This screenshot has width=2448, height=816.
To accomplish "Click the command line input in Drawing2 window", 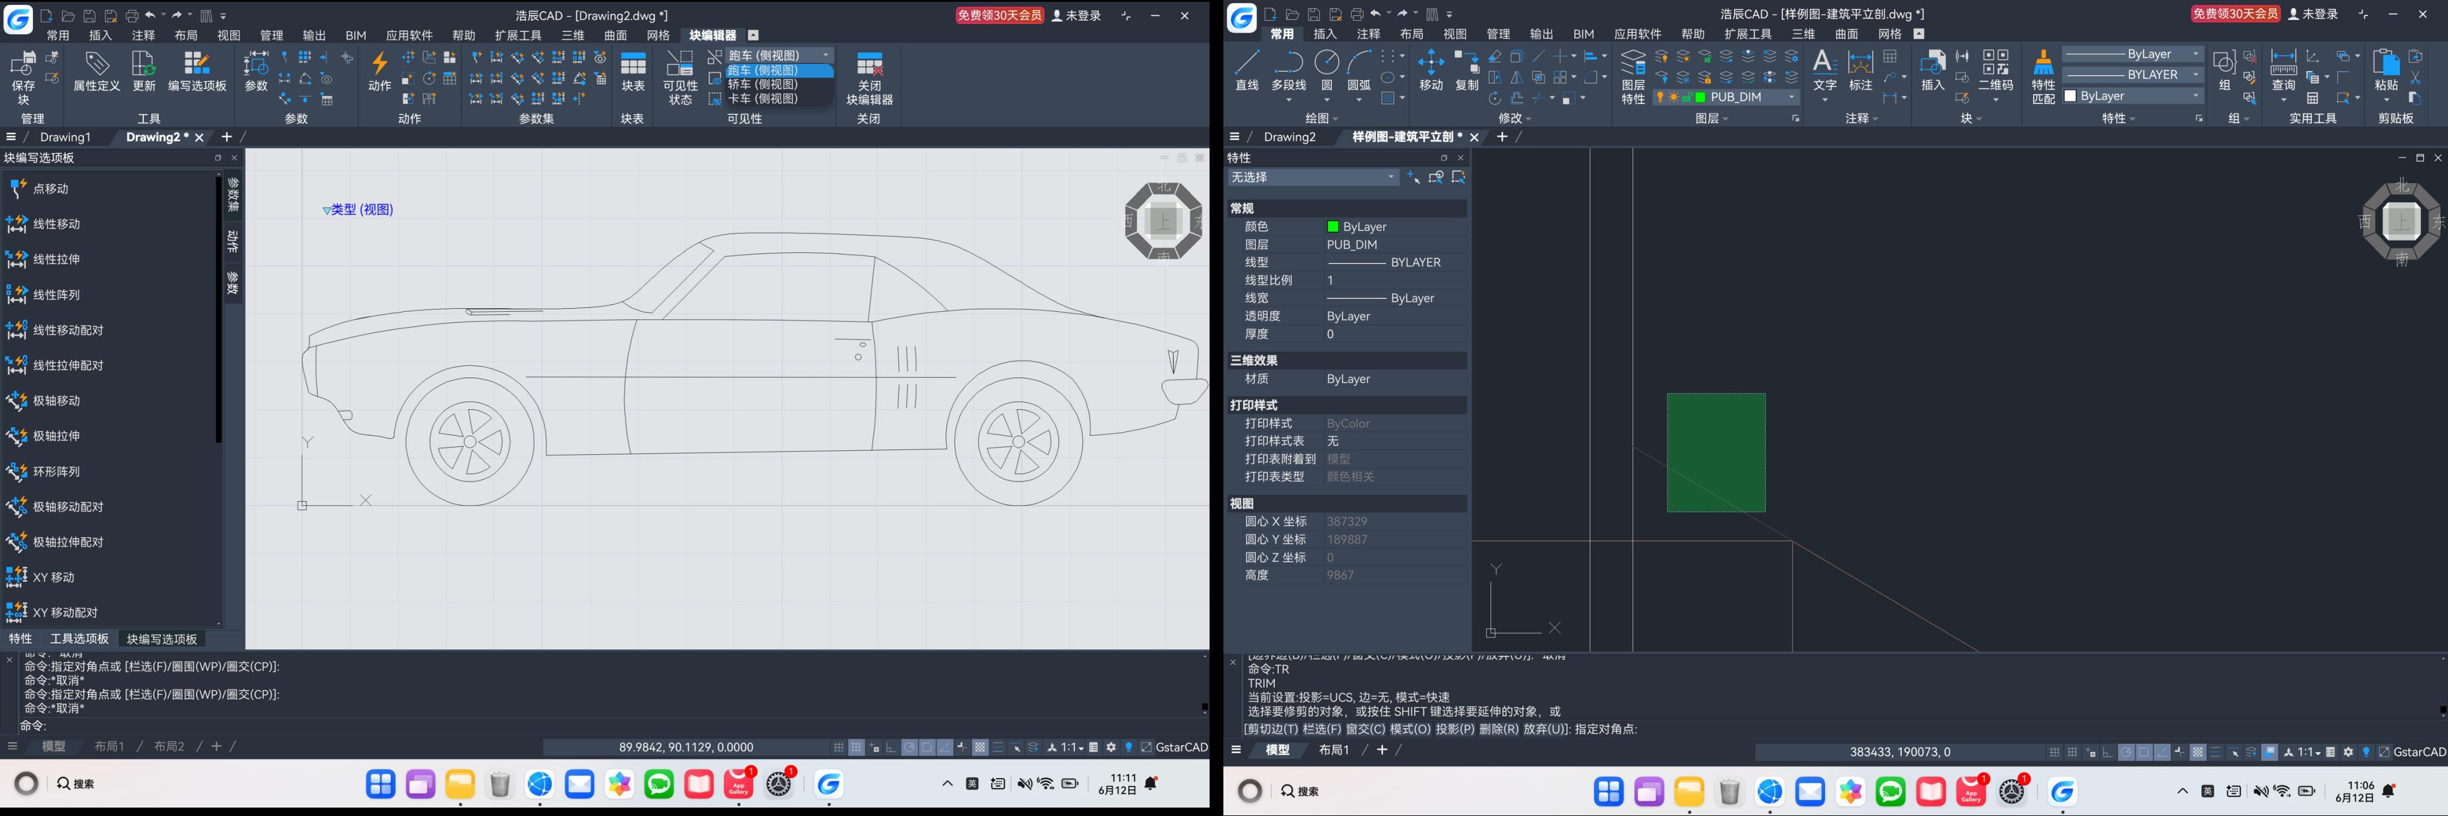I will (x=608, y=725).
